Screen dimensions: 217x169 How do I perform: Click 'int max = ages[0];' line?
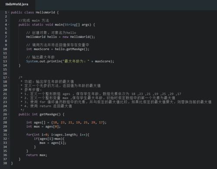pyautogui.click(x=43, y=126)
